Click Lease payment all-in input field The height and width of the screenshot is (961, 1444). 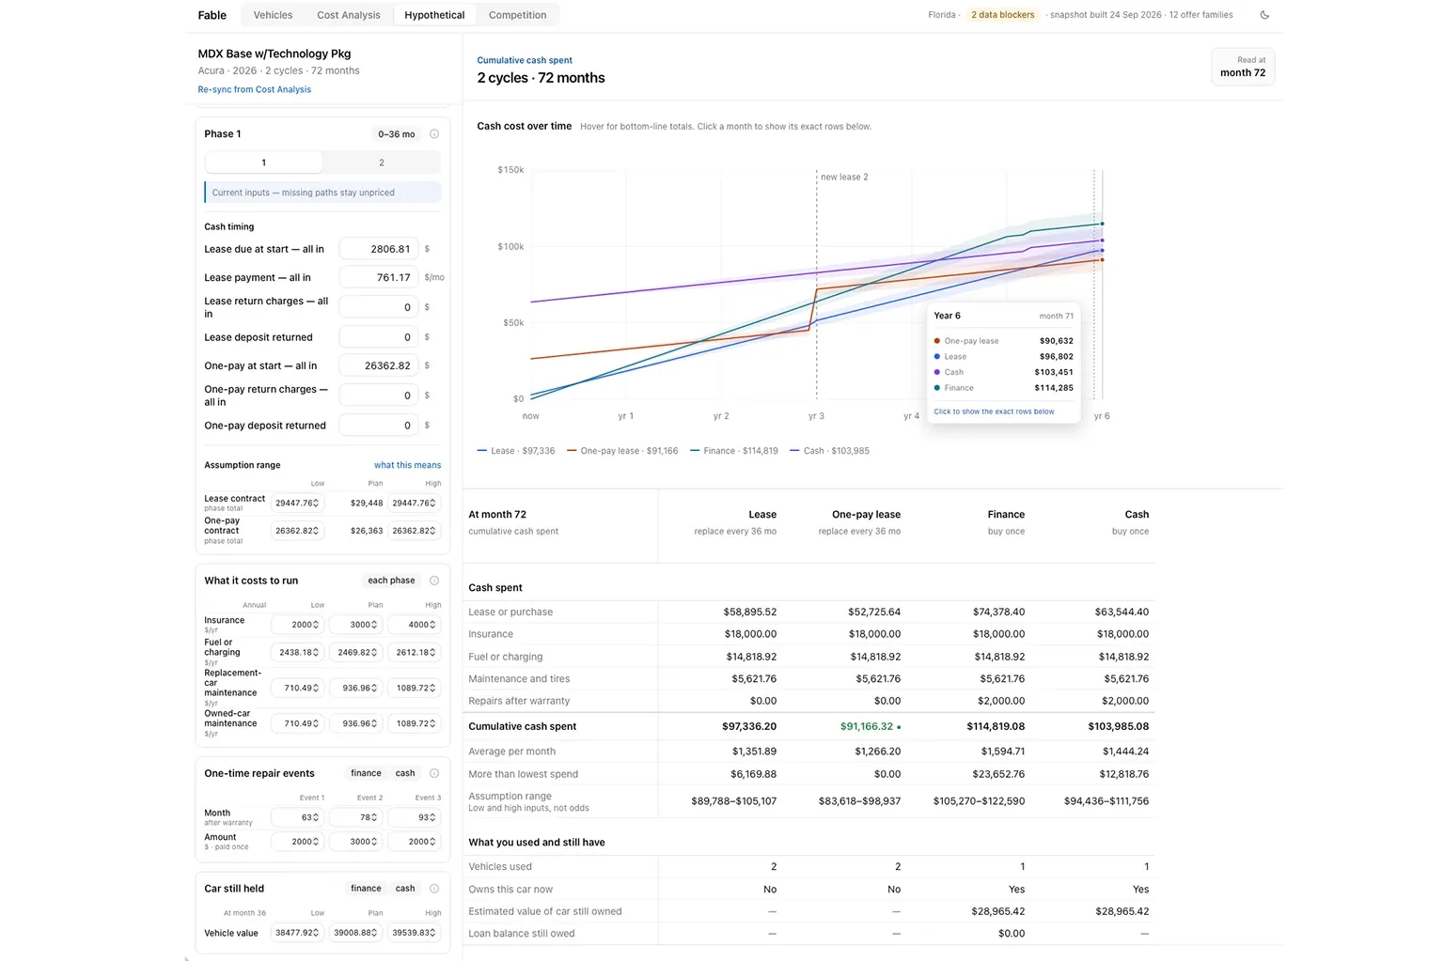[x=378, y=277]
